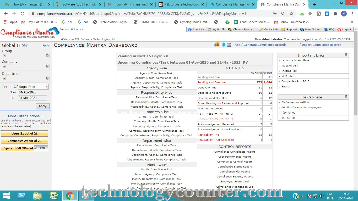Viewport: 358px width, 201px height.
Task: Reset the Company filter with refresh icon
Action: [x=47, y=66]
